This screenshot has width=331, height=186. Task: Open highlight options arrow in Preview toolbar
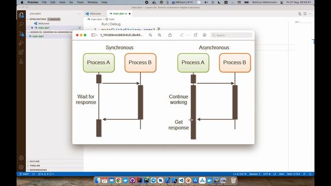(x=188, y=35)
